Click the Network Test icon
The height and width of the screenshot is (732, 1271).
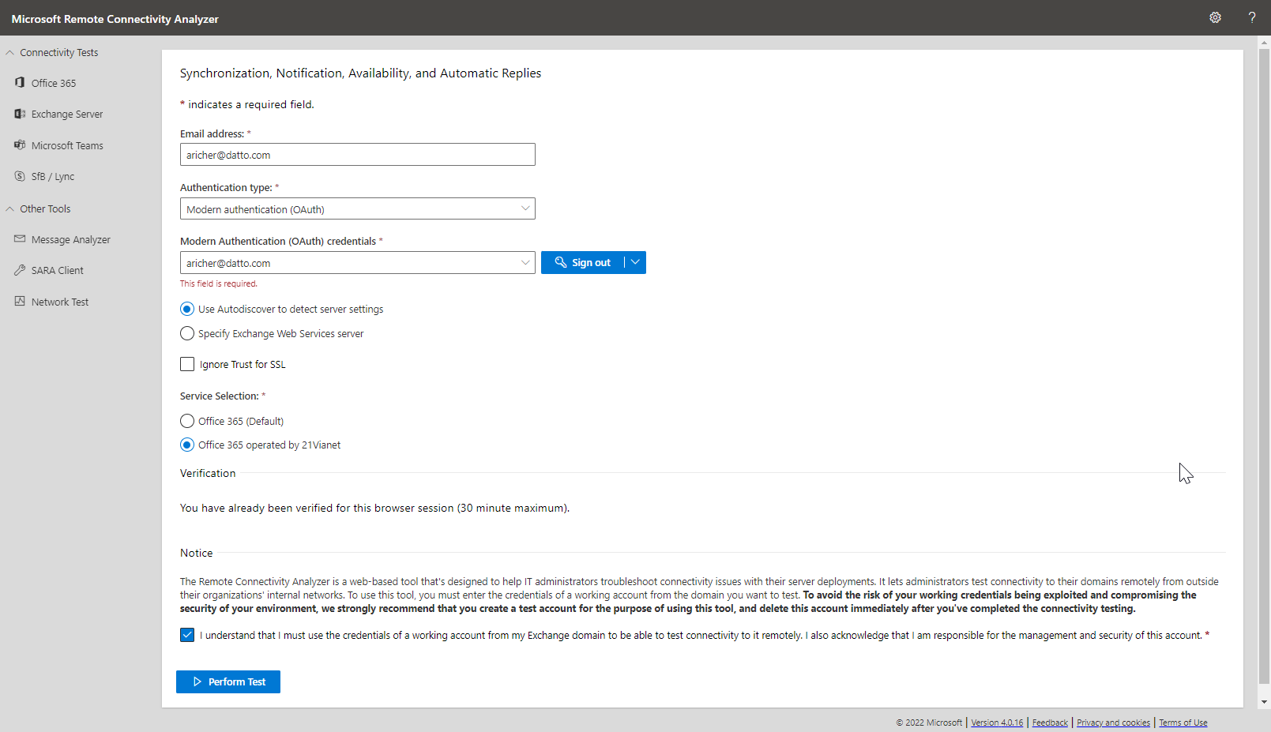pyautogui.click(x=20, y=302)
